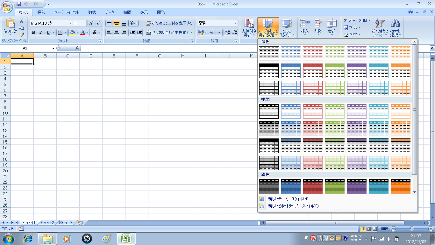The width and height of the screenshot is (435, 245).
Task: Click the fill color paint bucket
Action: coord(72,33)
